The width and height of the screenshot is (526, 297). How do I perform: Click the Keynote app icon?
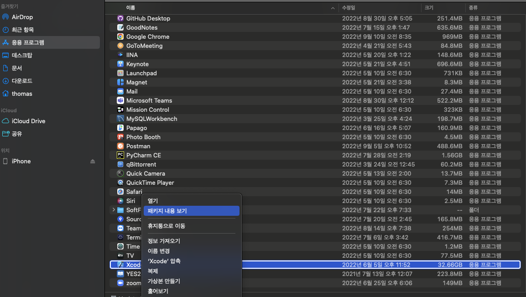[120, 64]
